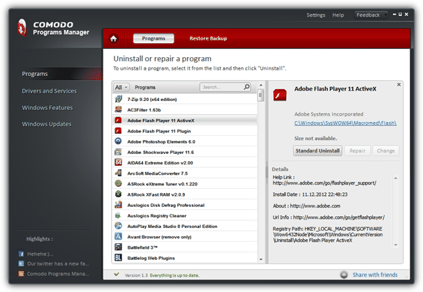
Task: Close the program details panel
Action: click(399, 84)
